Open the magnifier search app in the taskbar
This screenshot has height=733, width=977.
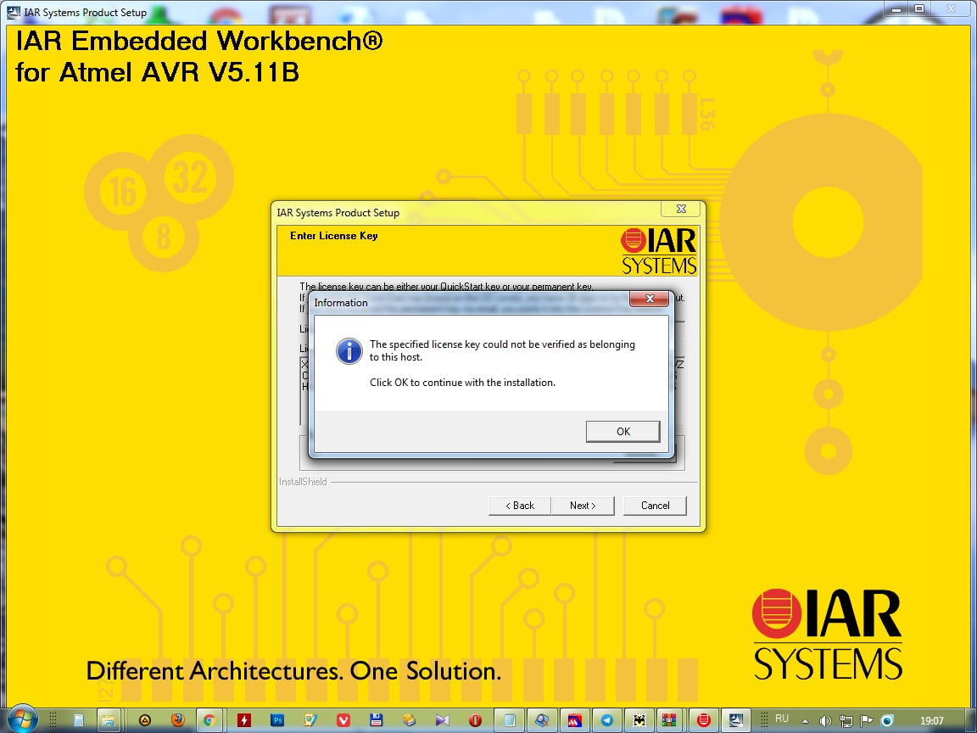[x=542, y=720]
